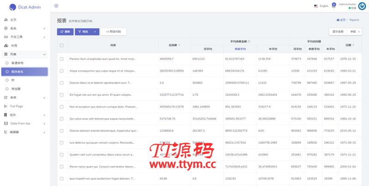Click the 系统 gear icon in the sidebar
The height and width of the screenshot is (186, 369).
pyautogui.click(x=6, y=29)
